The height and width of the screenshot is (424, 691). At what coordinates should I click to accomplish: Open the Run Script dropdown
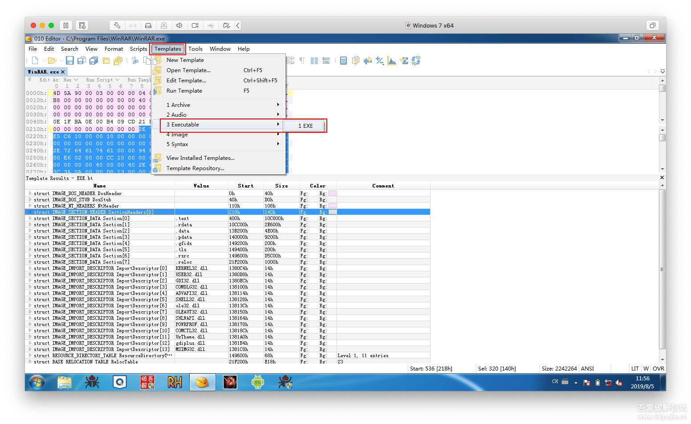point(102,80)
